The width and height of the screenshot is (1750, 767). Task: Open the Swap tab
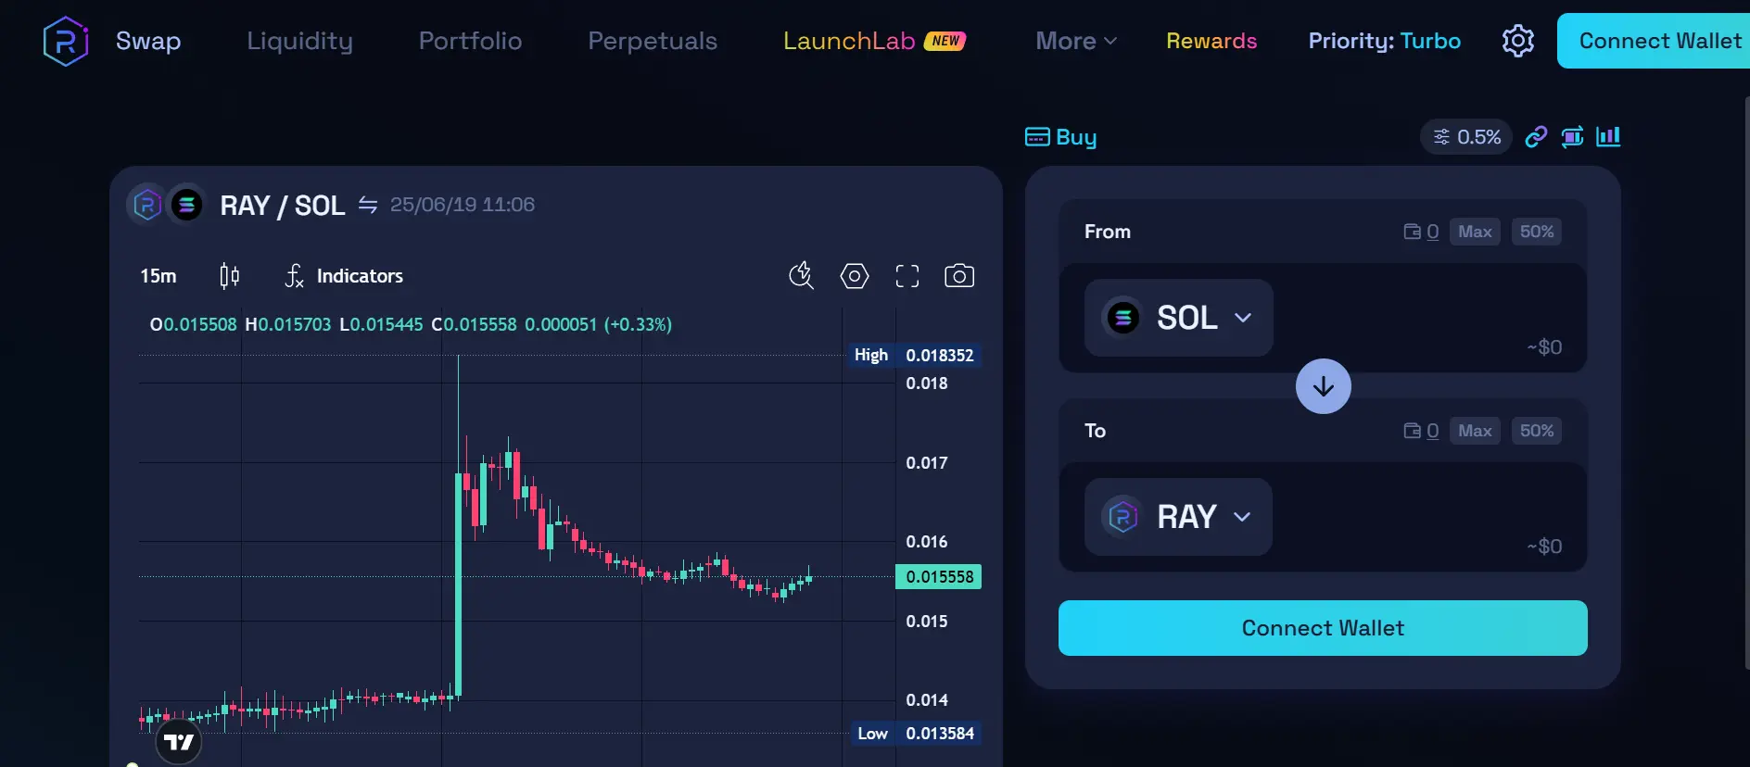148,41
